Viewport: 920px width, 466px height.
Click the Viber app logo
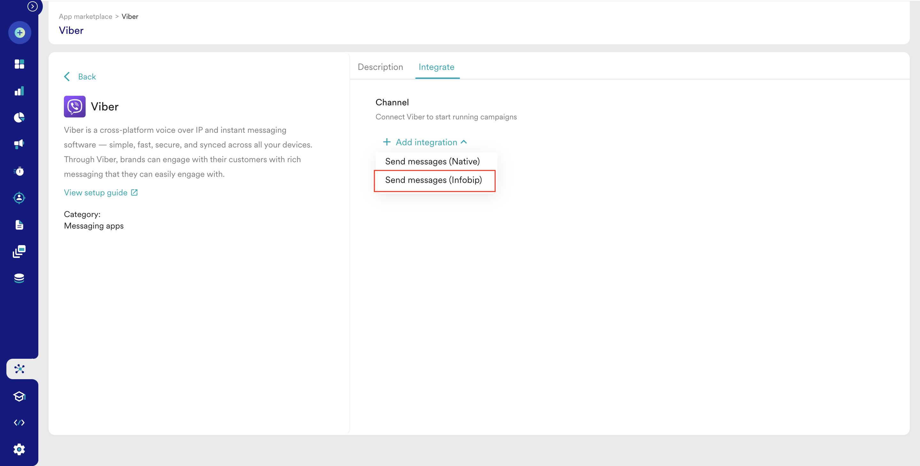tap(75, 106)
